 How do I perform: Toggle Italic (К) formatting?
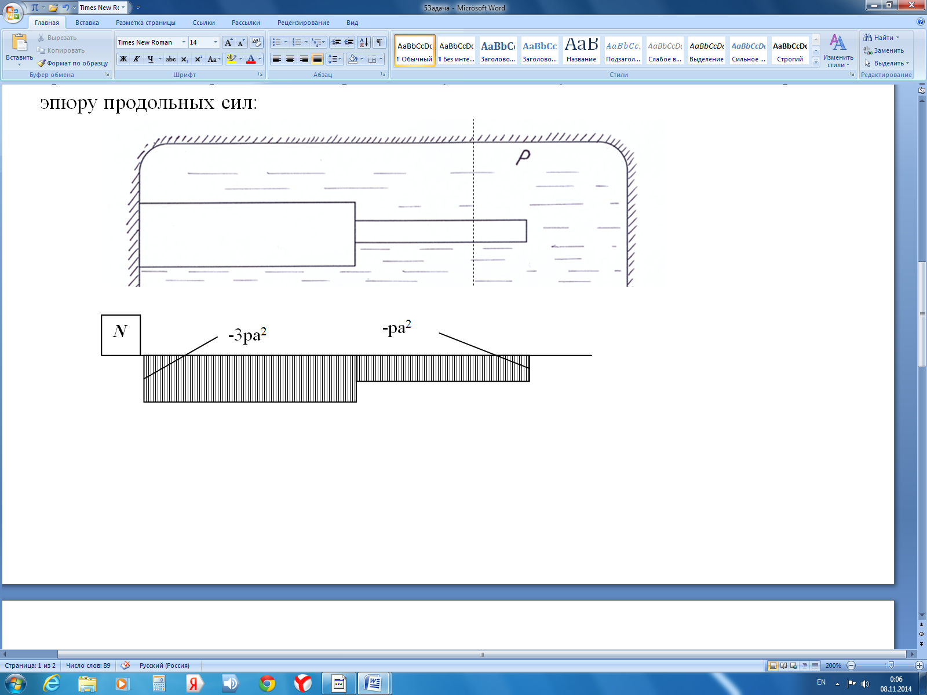point(137,59)
